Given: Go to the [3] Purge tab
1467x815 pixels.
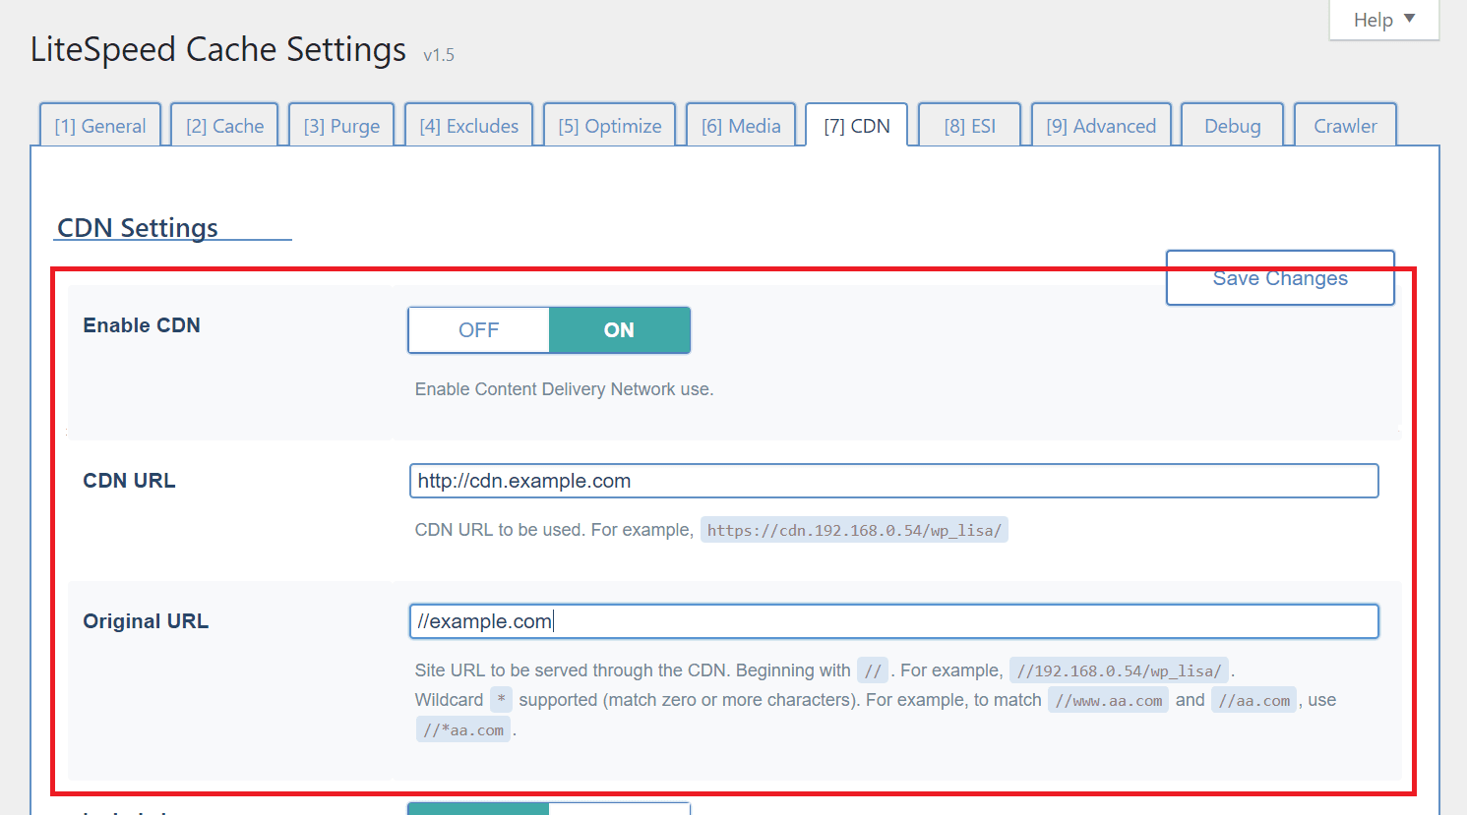Looking at the screenshot, I should pyautogui.click(x=341, y=126).
